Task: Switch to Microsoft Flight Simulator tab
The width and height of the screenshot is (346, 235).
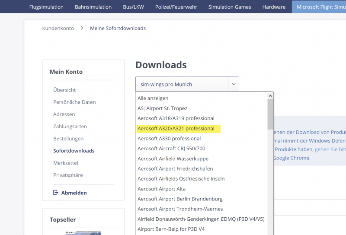Action: (x=319, y=7)
